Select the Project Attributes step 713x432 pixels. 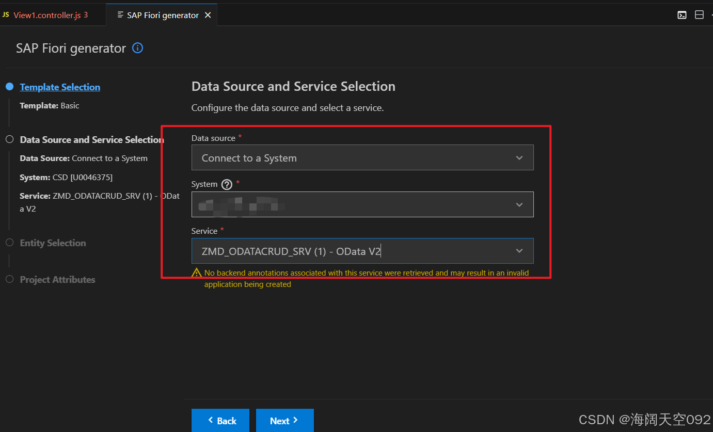click(x=57, y=279)
